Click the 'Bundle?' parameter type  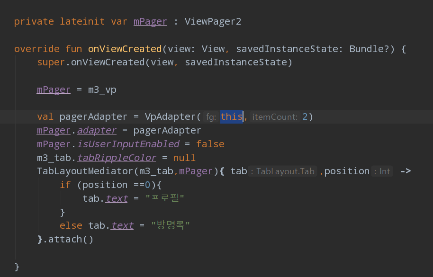click(x=369, y=49)
